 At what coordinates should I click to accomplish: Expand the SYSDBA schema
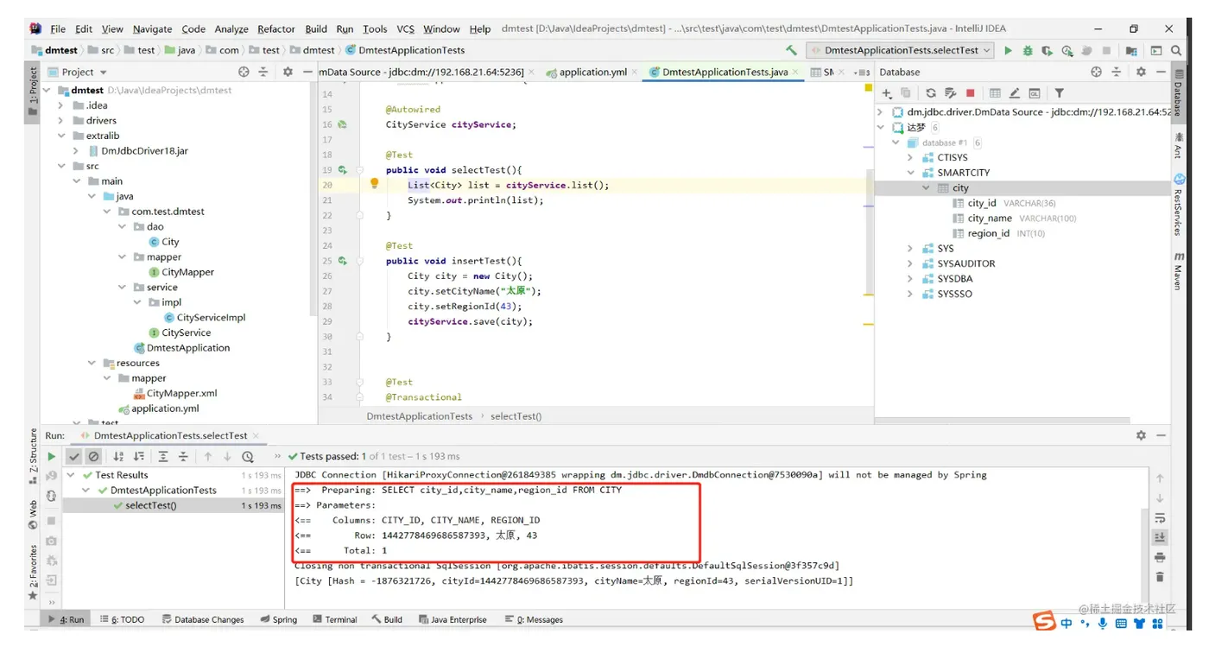[x=910, y=279]
